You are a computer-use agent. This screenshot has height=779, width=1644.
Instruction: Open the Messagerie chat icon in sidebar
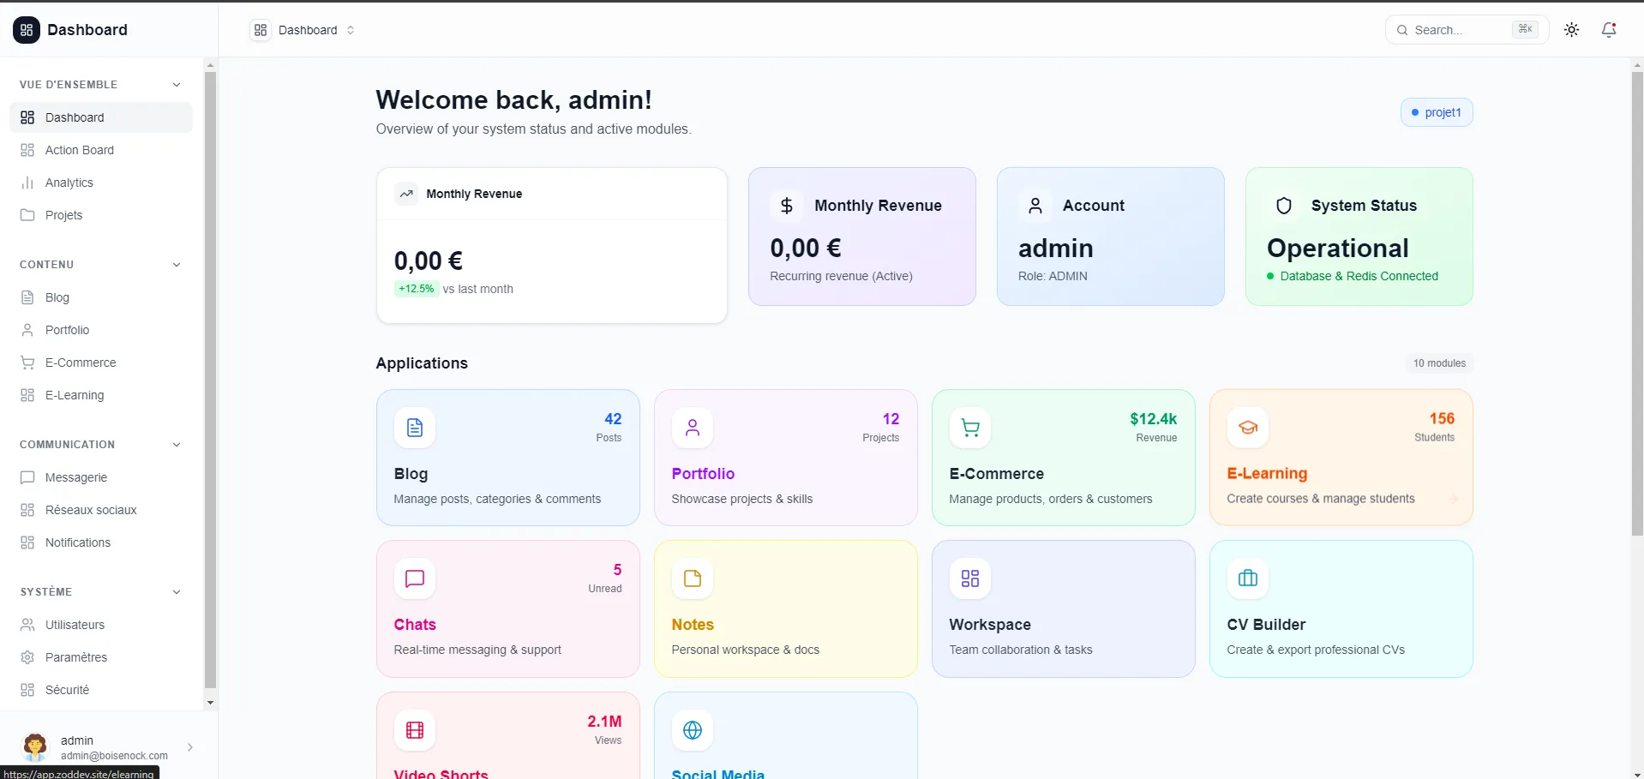(x=28, y=477)
